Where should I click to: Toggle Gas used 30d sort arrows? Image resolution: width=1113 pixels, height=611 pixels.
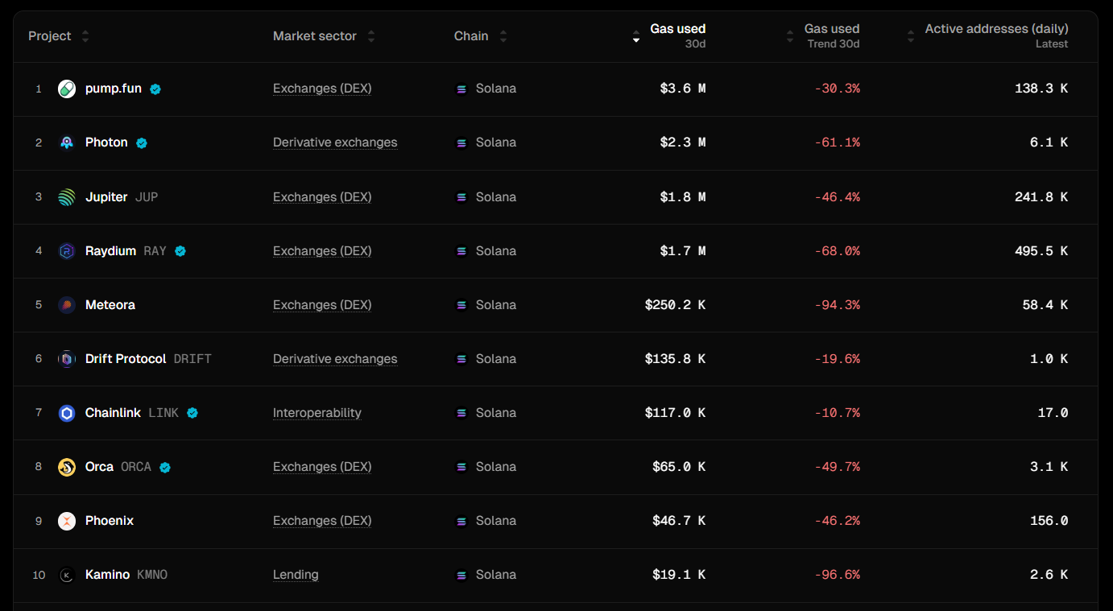coord(636,36)
